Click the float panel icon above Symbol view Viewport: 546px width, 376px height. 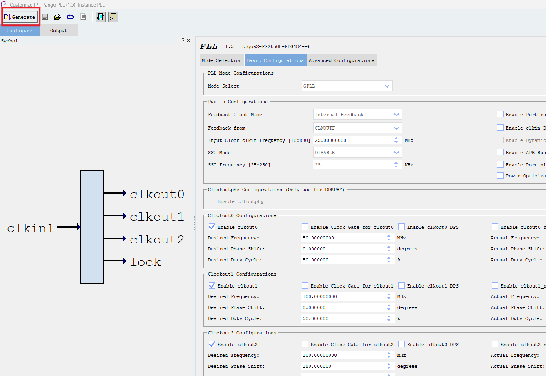pos(183,40)
